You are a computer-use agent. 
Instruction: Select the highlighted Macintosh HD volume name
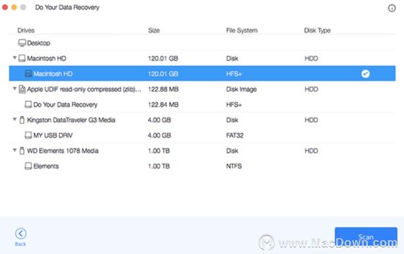pyautogui.click(x=53, y=74)
